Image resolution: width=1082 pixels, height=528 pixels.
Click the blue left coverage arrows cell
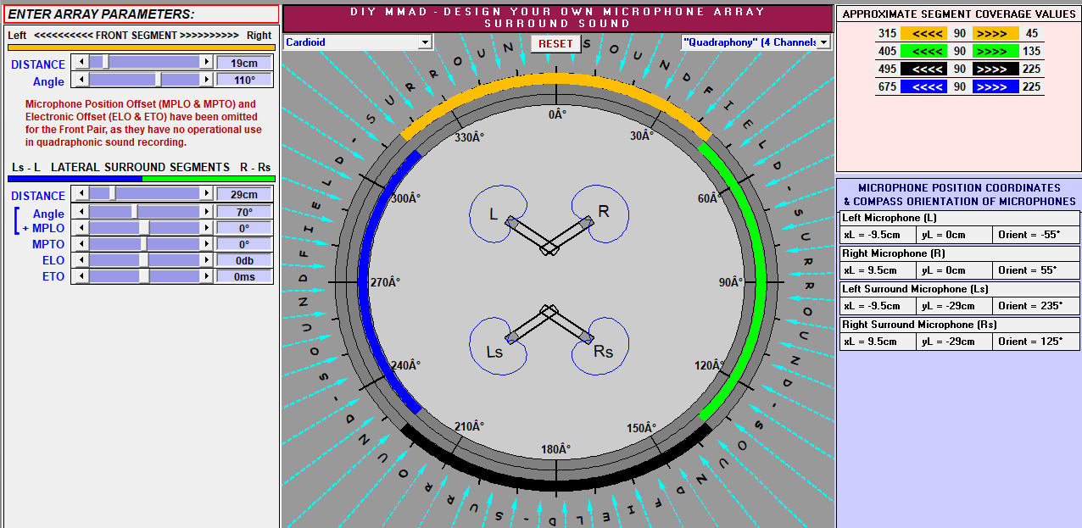tap(923, 86)
